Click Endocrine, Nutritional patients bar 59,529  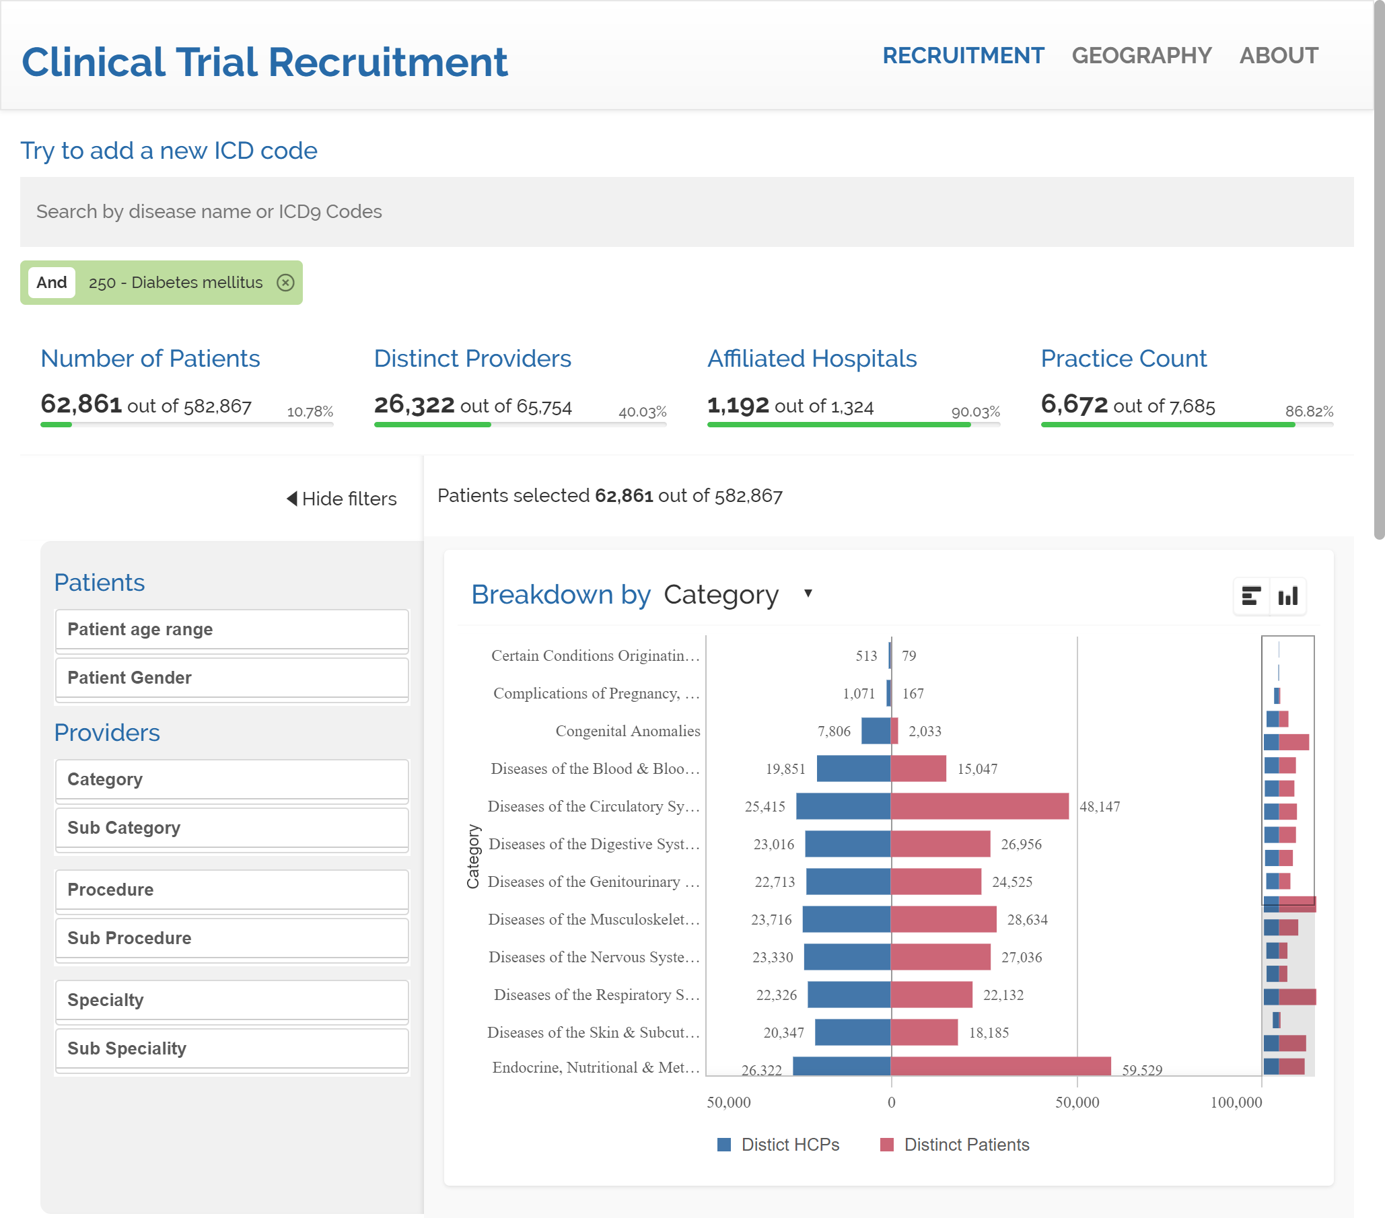pos(1001,1067)
